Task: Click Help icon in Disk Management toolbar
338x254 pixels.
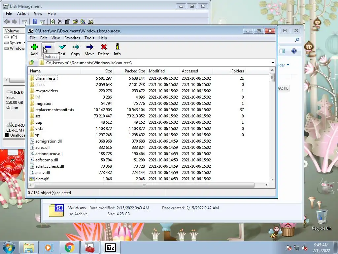Action: point(34,21)
